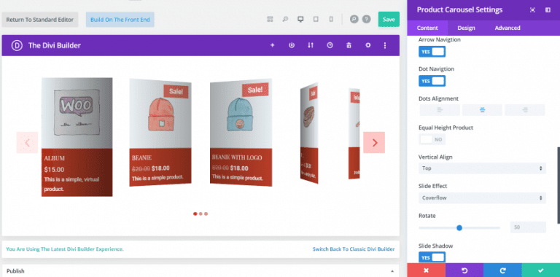Expand settings modal to fullscreen icon
Viewport: 560px width, 277px height.
click(x=532, y=10)
